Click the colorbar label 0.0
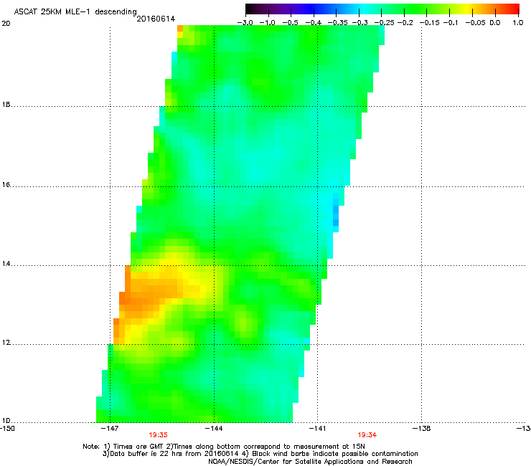The height and width of the screenshot is (466, 531). 495,23
